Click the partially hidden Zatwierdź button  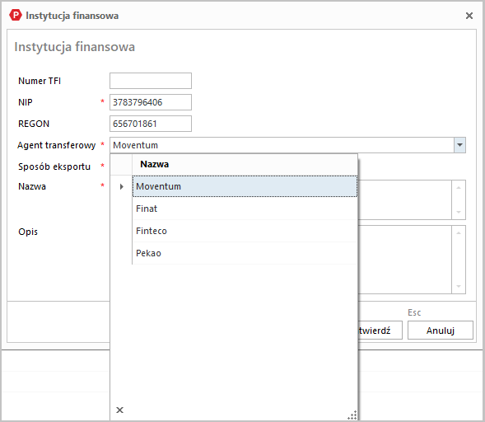380,331
